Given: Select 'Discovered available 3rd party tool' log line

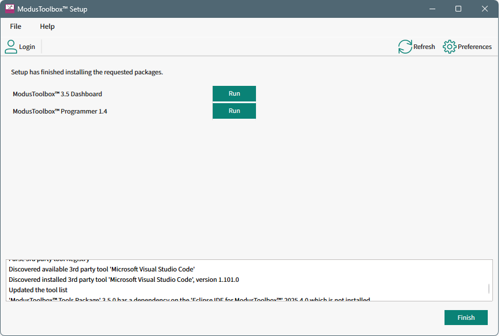Looking at the screenshot, I should click(x=101, y=269).
